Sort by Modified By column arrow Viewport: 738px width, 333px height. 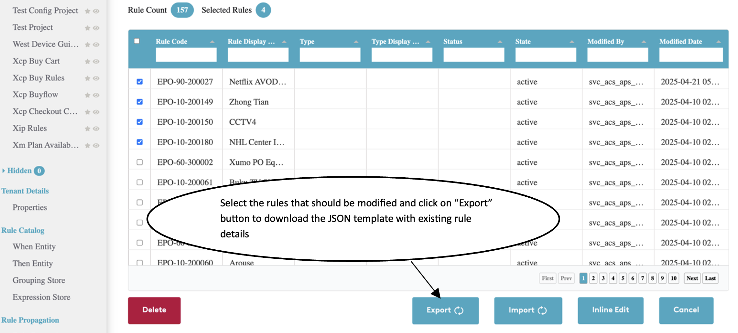pyautogui.click(x=644, y=42)
